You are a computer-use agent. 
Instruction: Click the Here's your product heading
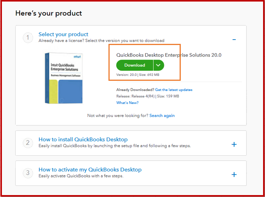(x=48, y=13)
